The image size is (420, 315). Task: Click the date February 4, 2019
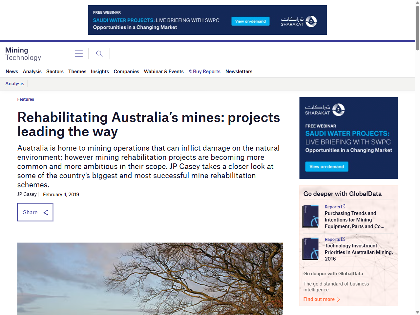coord(61,195)
